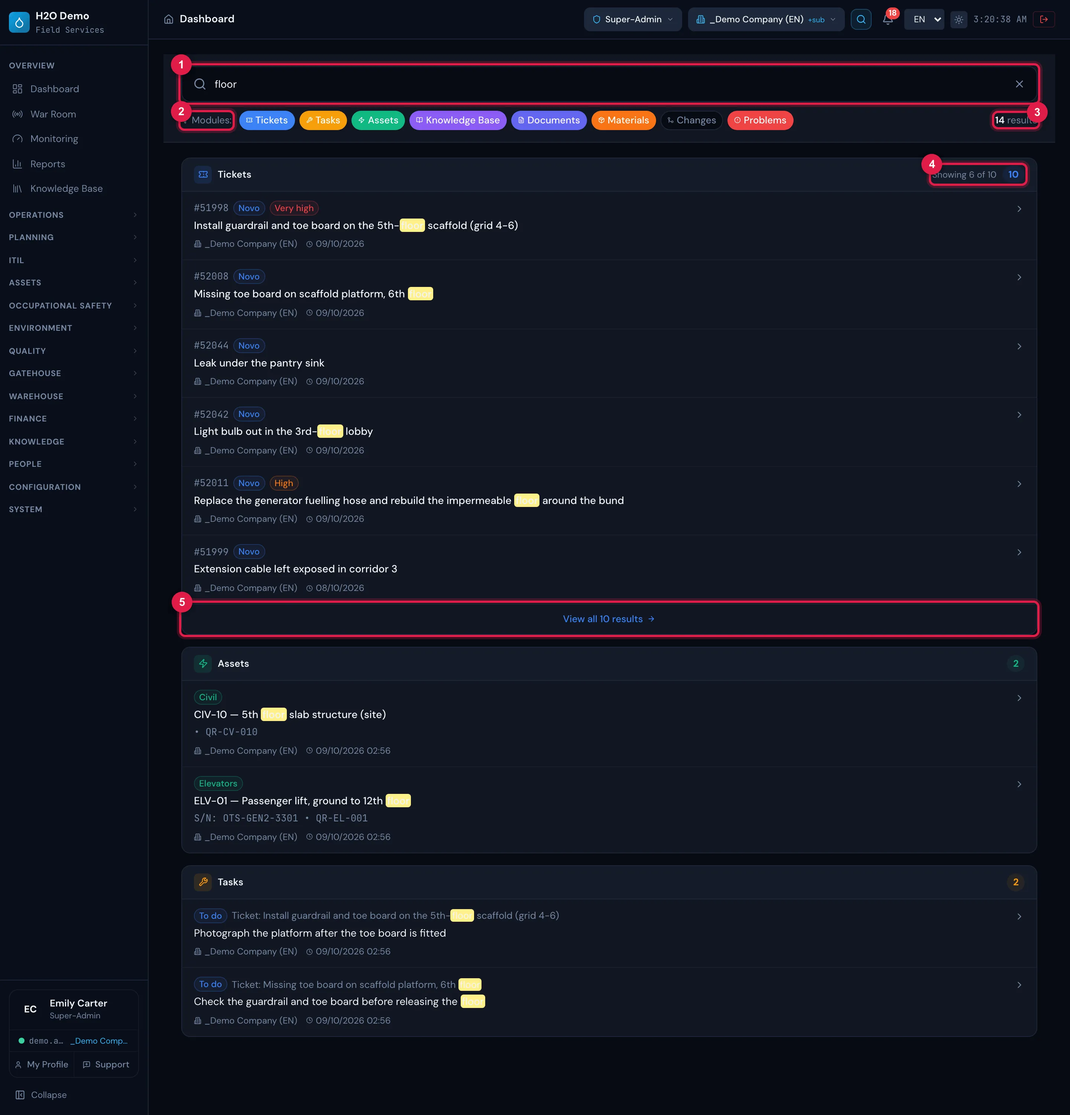Open Support button
1070x1115 pixels.
106,1064
